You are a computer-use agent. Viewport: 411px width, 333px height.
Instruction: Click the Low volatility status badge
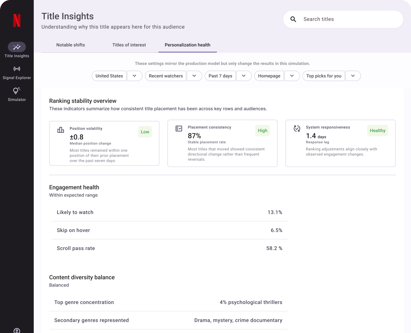coord(145,132)
